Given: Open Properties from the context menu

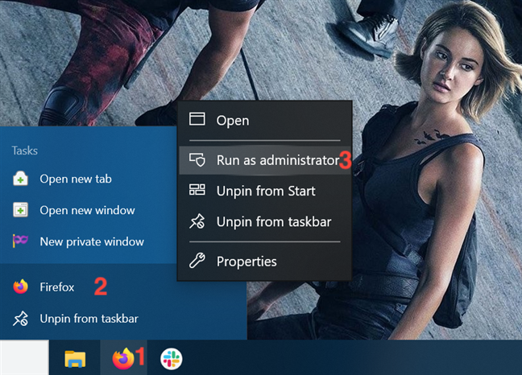Looking at the screenshot, I should click(x=265, y=262).
